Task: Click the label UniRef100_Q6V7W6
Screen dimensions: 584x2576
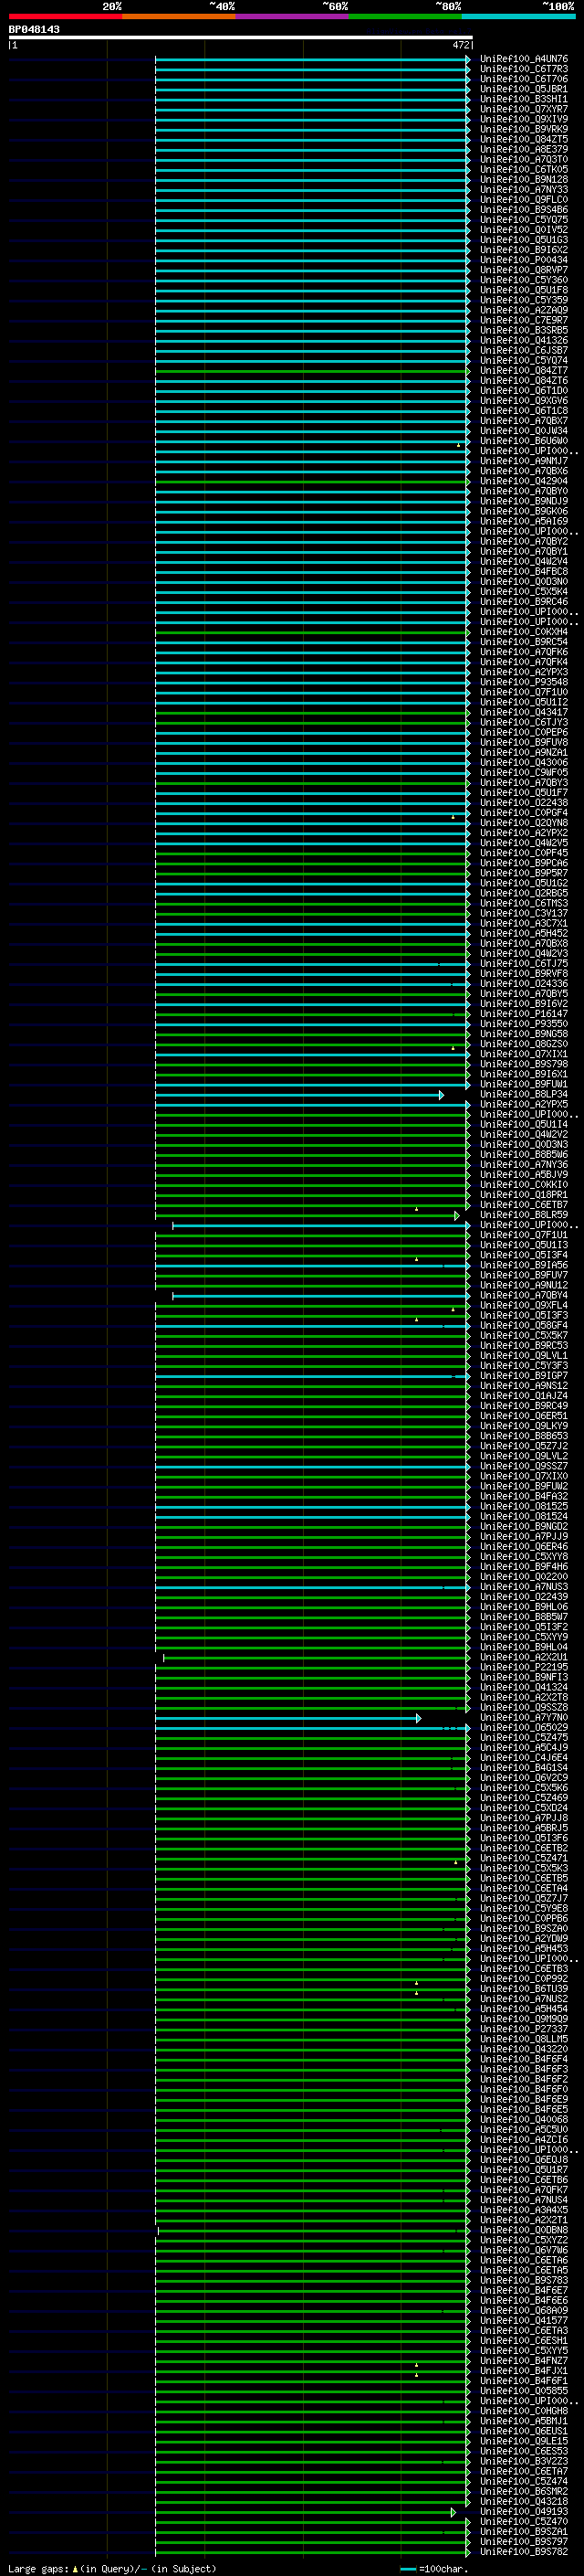Action: click(x=524, y=2251)
